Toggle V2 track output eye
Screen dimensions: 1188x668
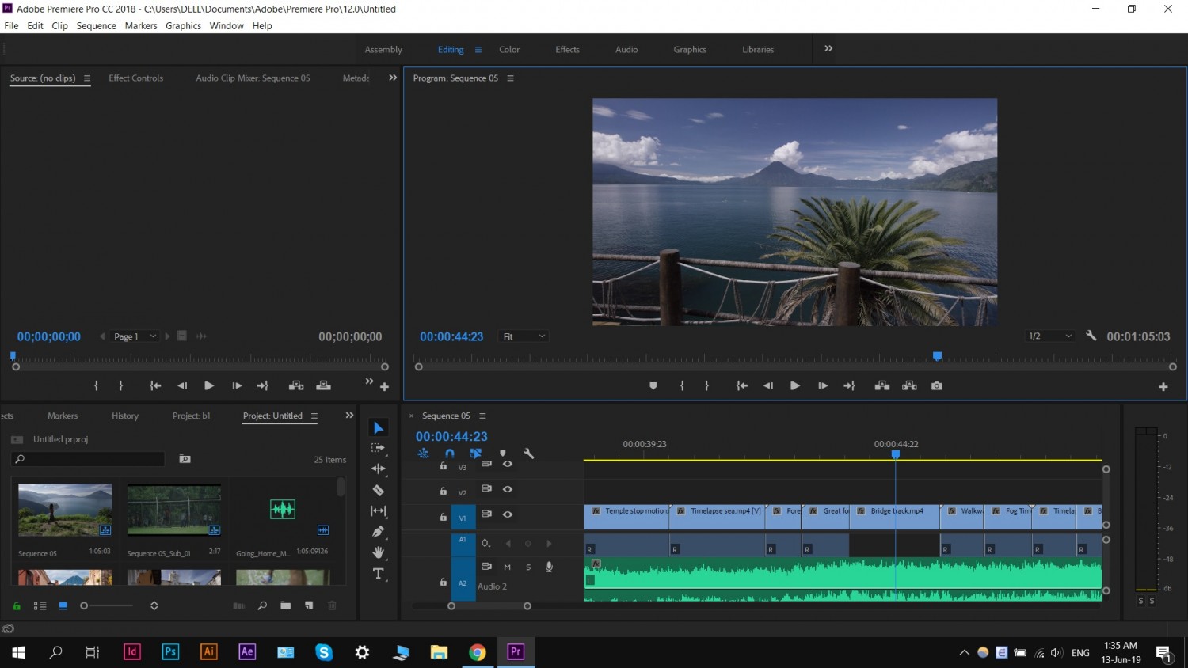[x=508, y=489]
